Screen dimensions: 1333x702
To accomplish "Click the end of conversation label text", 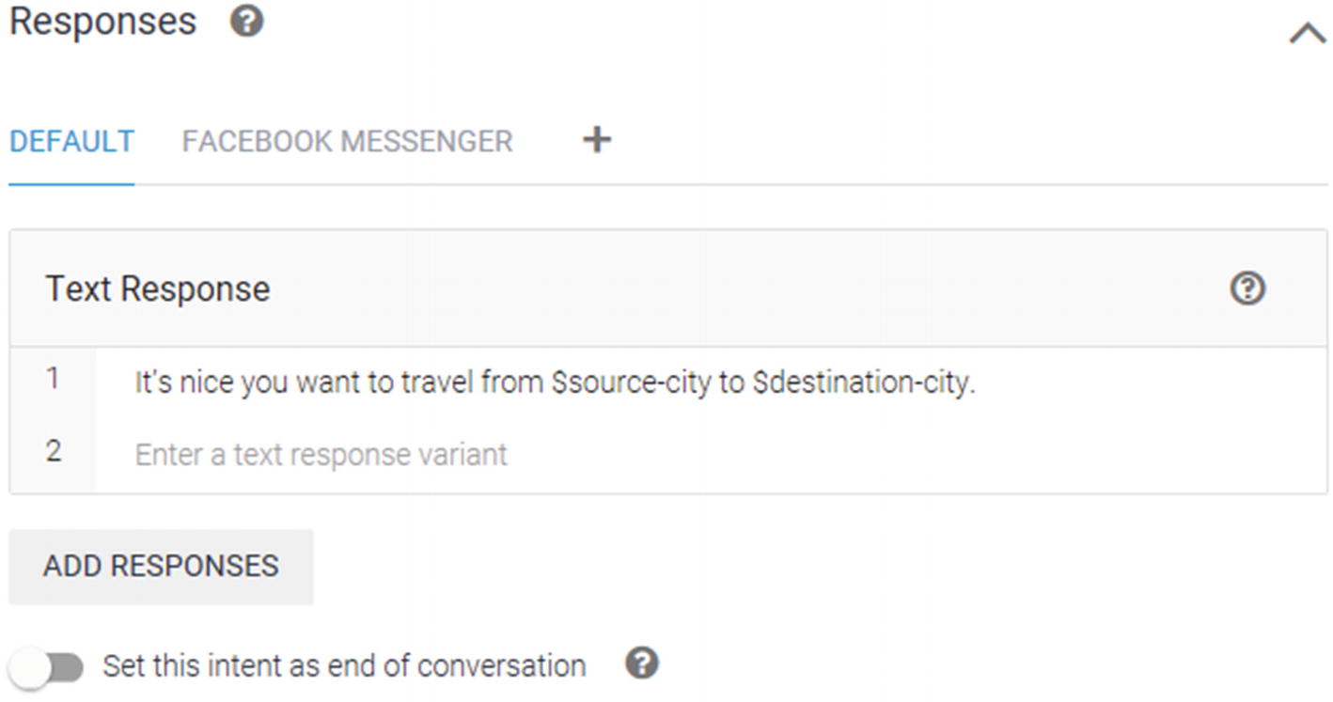I will point(344,665).
